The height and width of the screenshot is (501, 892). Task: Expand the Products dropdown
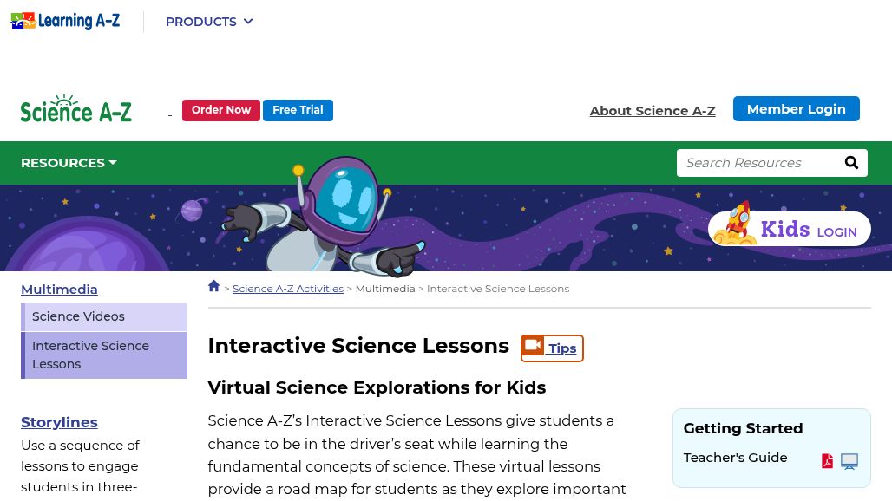[x=209, y=22]
